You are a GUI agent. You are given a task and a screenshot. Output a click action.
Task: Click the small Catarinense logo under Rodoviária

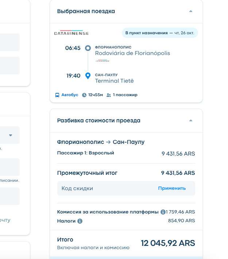(103, 61)
